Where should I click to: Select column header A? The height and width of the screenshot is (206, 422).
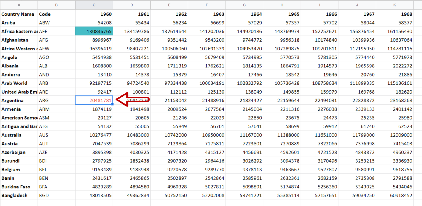tap(19, 5)
